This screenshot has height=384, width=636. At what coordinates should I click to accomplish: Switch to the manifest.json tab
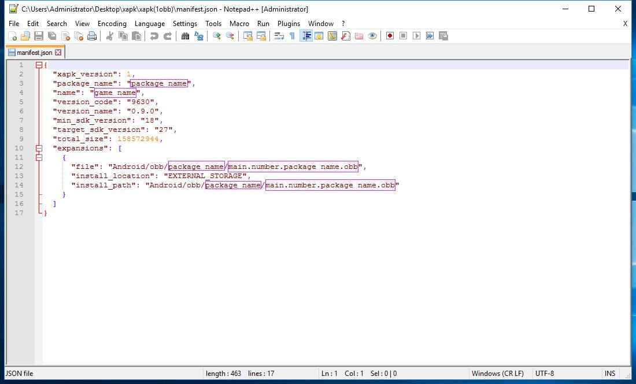(32, 51)
